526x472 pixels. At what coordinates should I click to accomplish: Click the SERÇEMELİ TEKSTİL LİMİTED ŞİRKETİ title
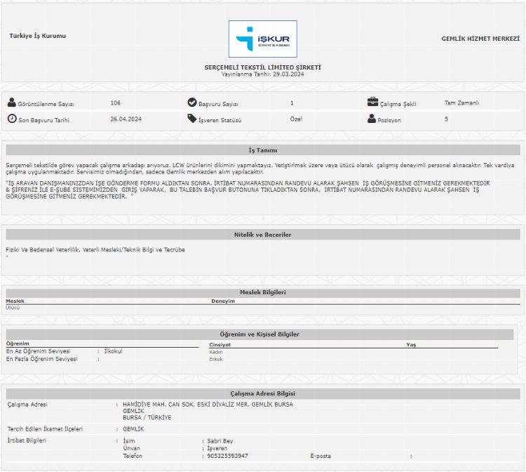(x=262, y=67)
